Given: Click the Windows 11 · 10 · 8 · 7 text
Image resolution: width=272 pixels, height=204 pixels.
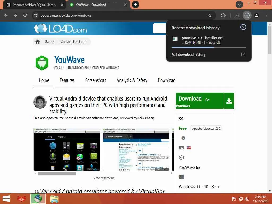Looking at the screenshot, I should [x=199, y=187].
